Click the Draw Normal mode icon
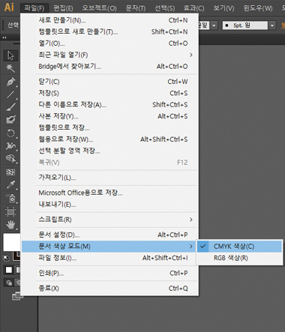This screenshot has width=285, height=332. [x=9, y=283]
